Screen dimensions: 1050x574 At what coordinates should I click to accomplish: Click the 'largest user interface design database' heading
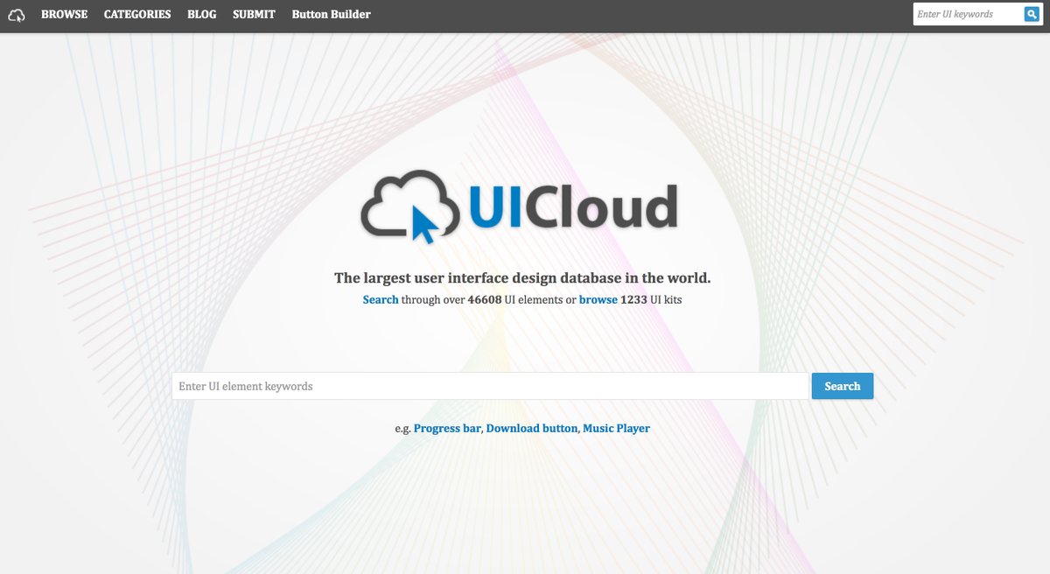click(522, 278)
